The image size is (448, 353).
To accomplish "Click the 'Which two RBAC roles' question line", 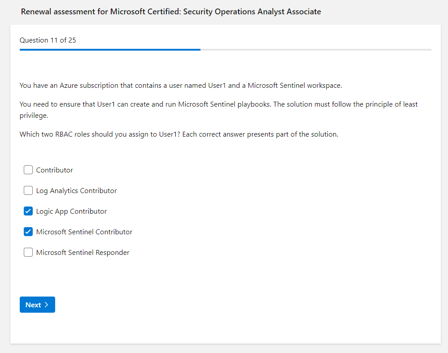I will click(x=178, y=134).
